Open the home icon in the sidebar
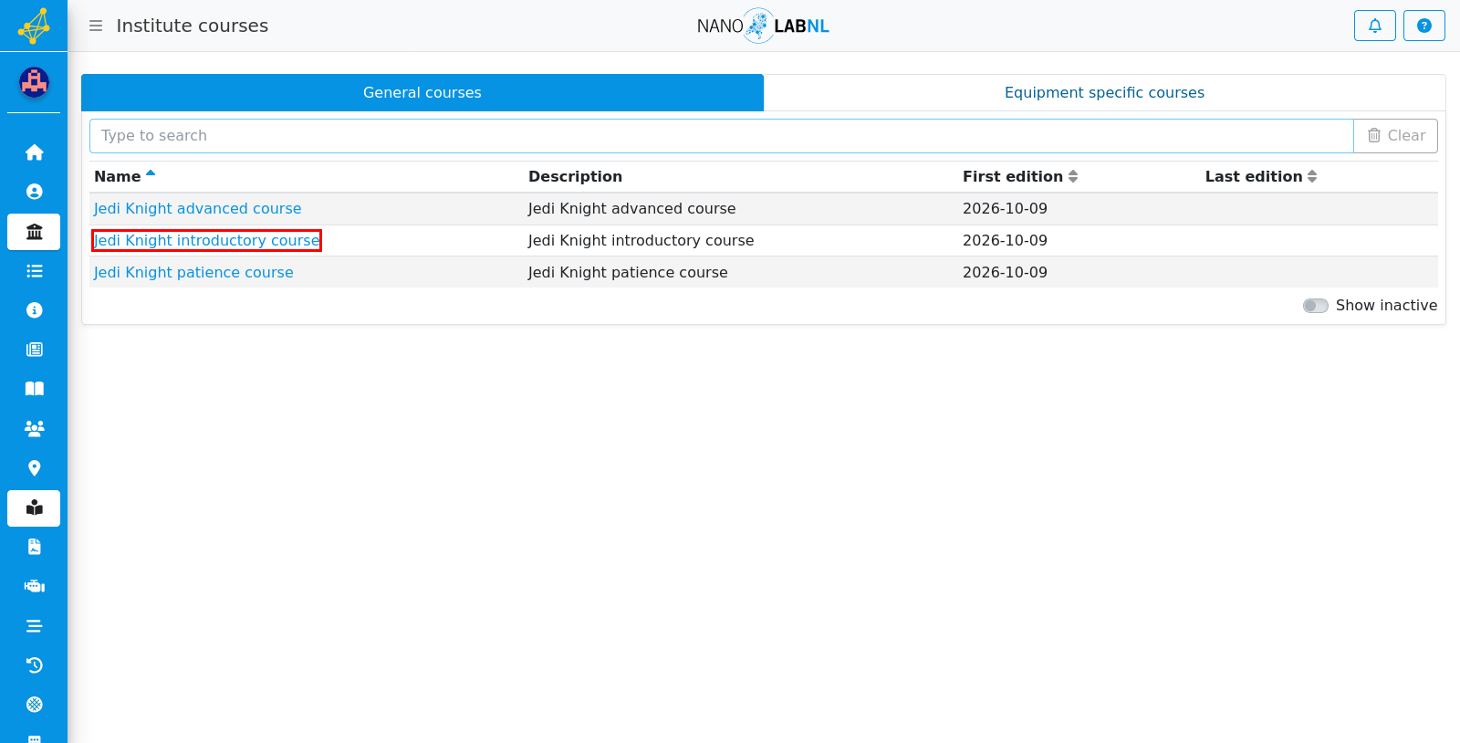 coord(34,152)
